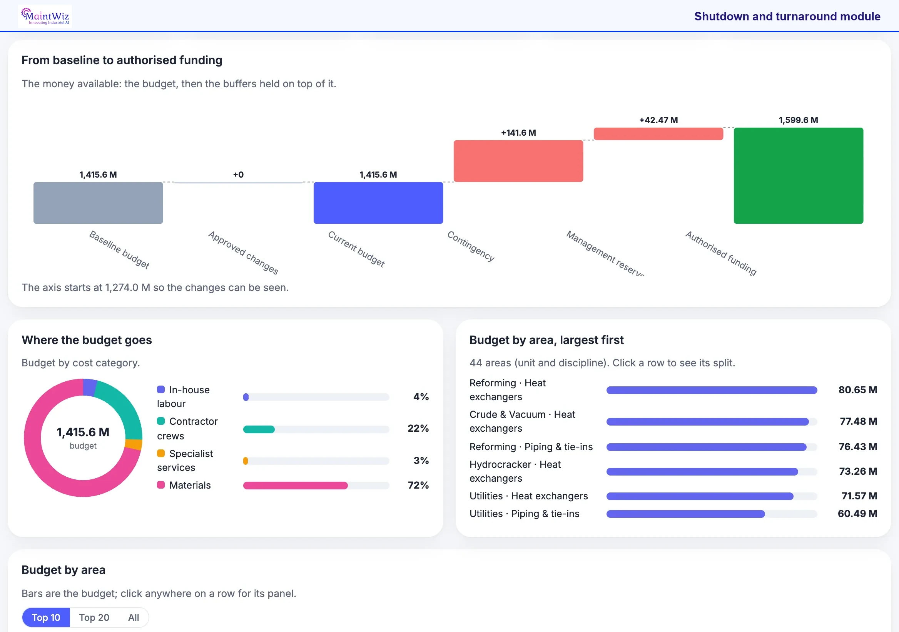Click the 60.49 M value
This screenshot has width=899, height=632.
pyautogui.click(x=857, y=514)
